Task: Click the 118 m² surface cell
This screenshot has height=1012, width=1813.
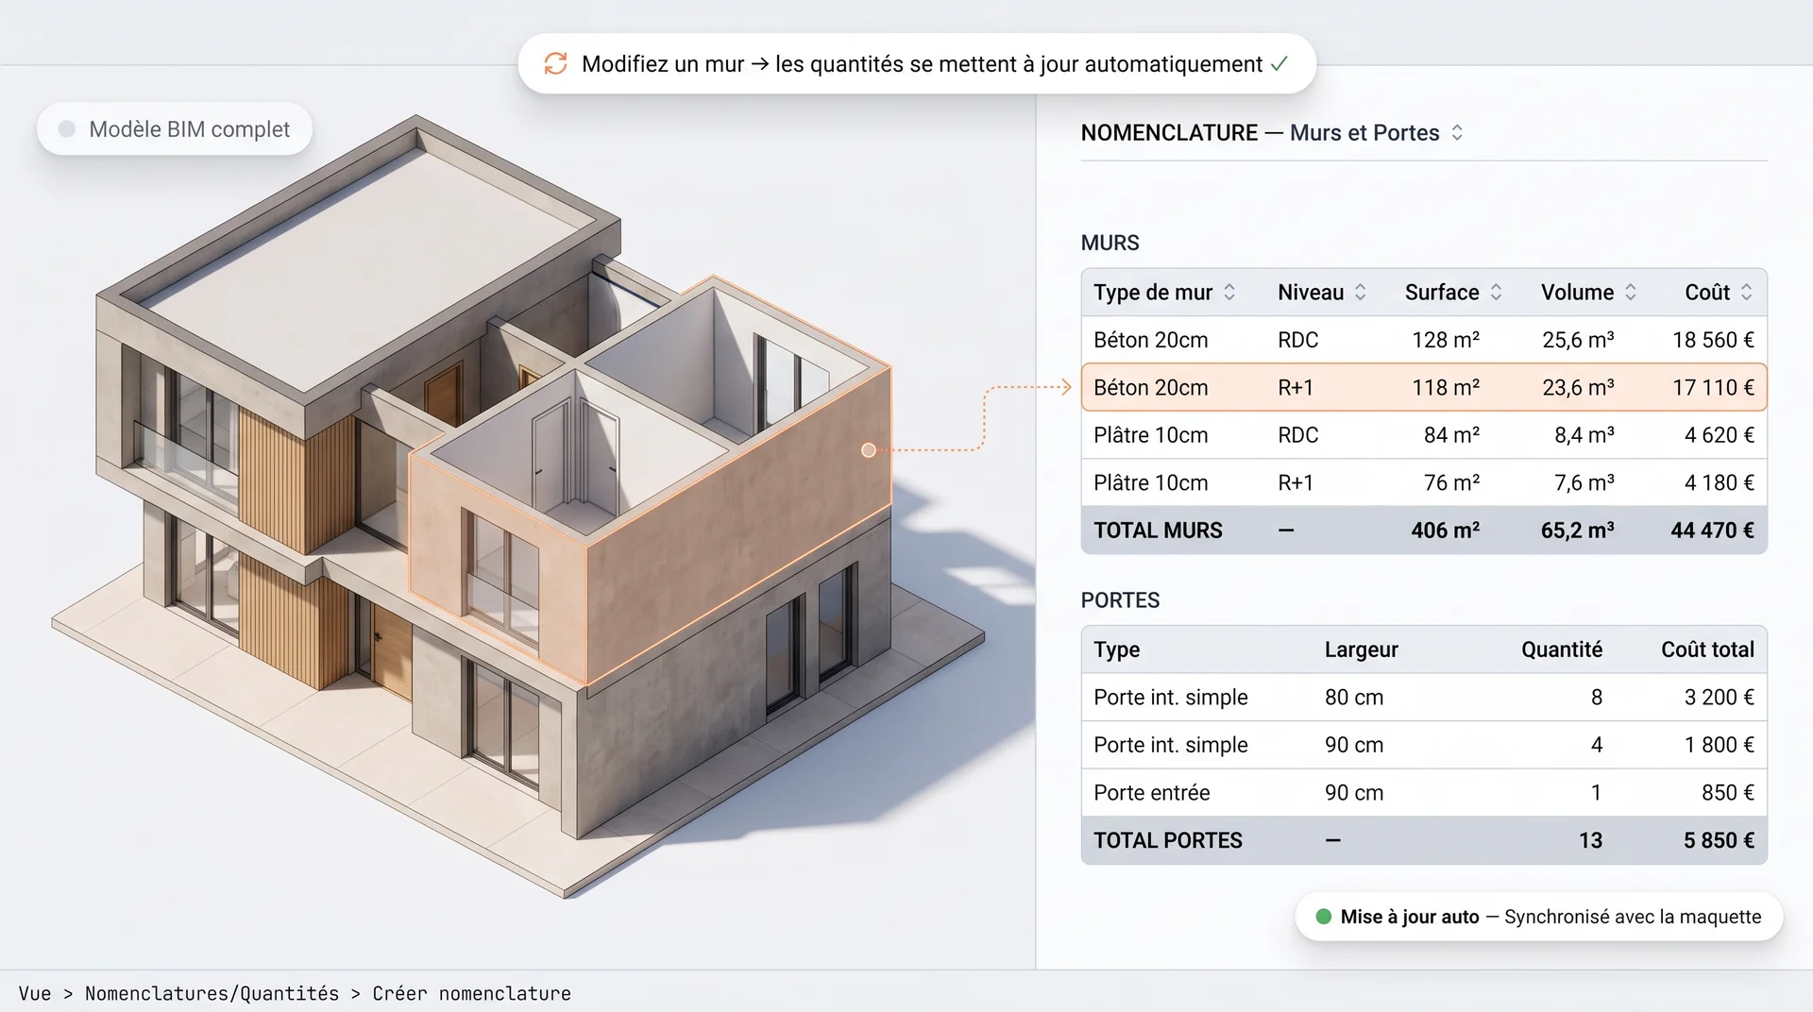Action: point(1446,387)
